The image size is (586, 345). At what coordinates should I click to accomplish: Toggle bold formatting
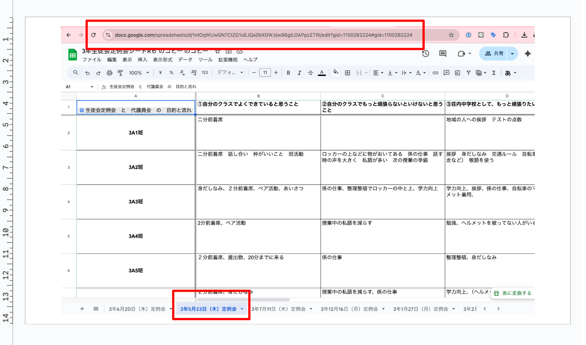point(288,73)
